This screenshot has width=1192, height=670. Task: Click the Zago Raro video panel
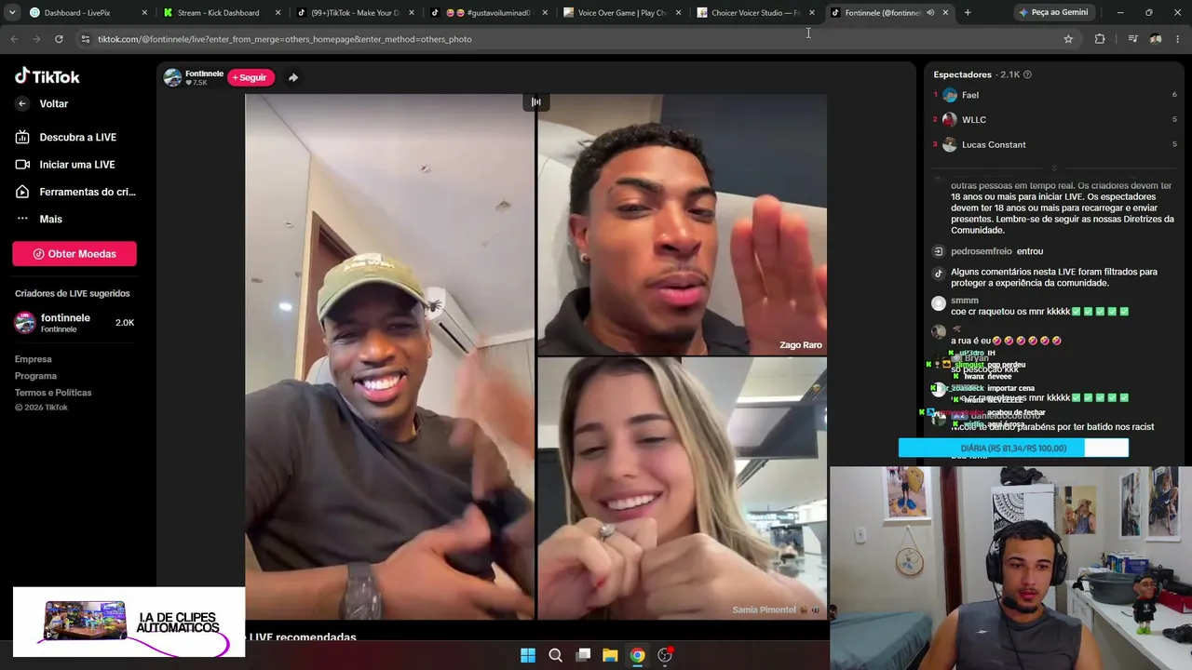click(x=682, y=224)
